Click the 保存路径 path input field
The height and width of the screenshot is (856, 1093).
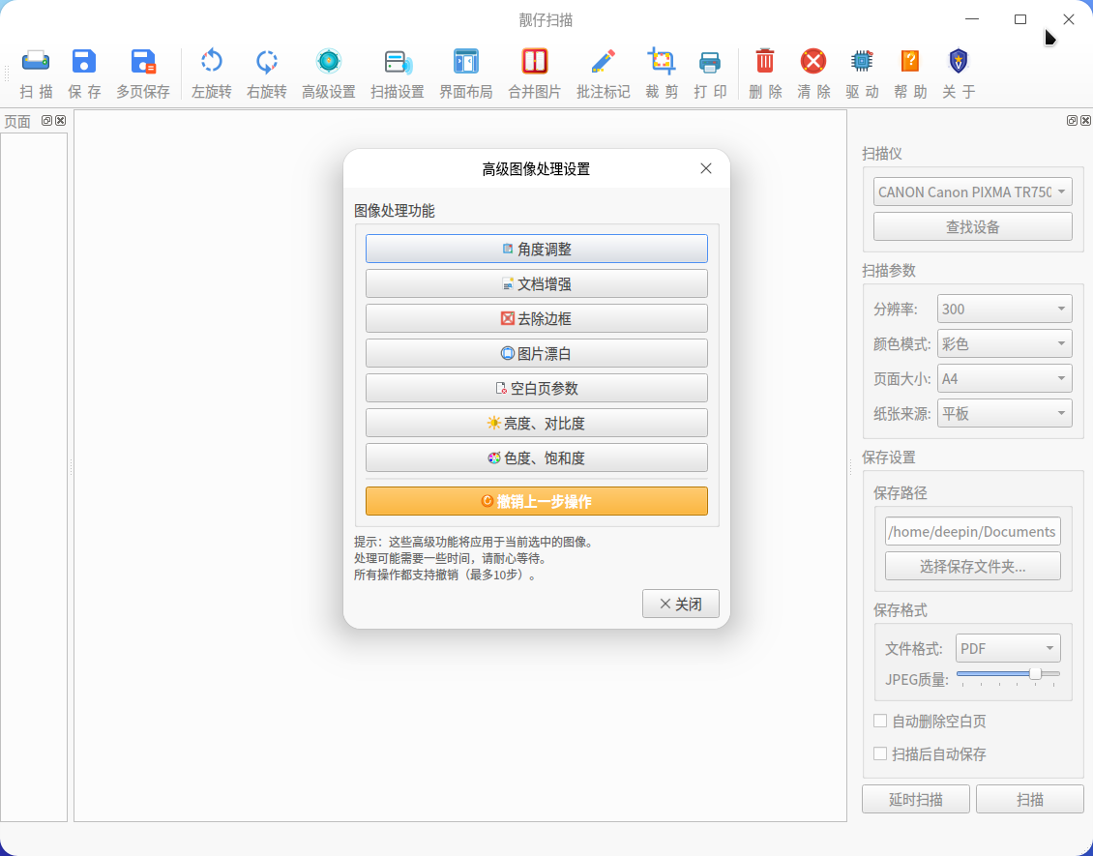[x=972, y=531]
